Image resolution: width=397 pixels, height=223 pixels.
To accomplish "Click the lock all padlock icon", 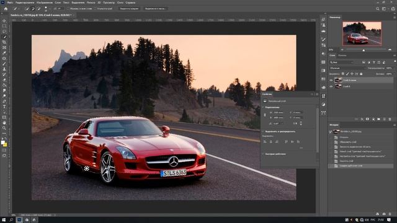I will coord(361,74).
